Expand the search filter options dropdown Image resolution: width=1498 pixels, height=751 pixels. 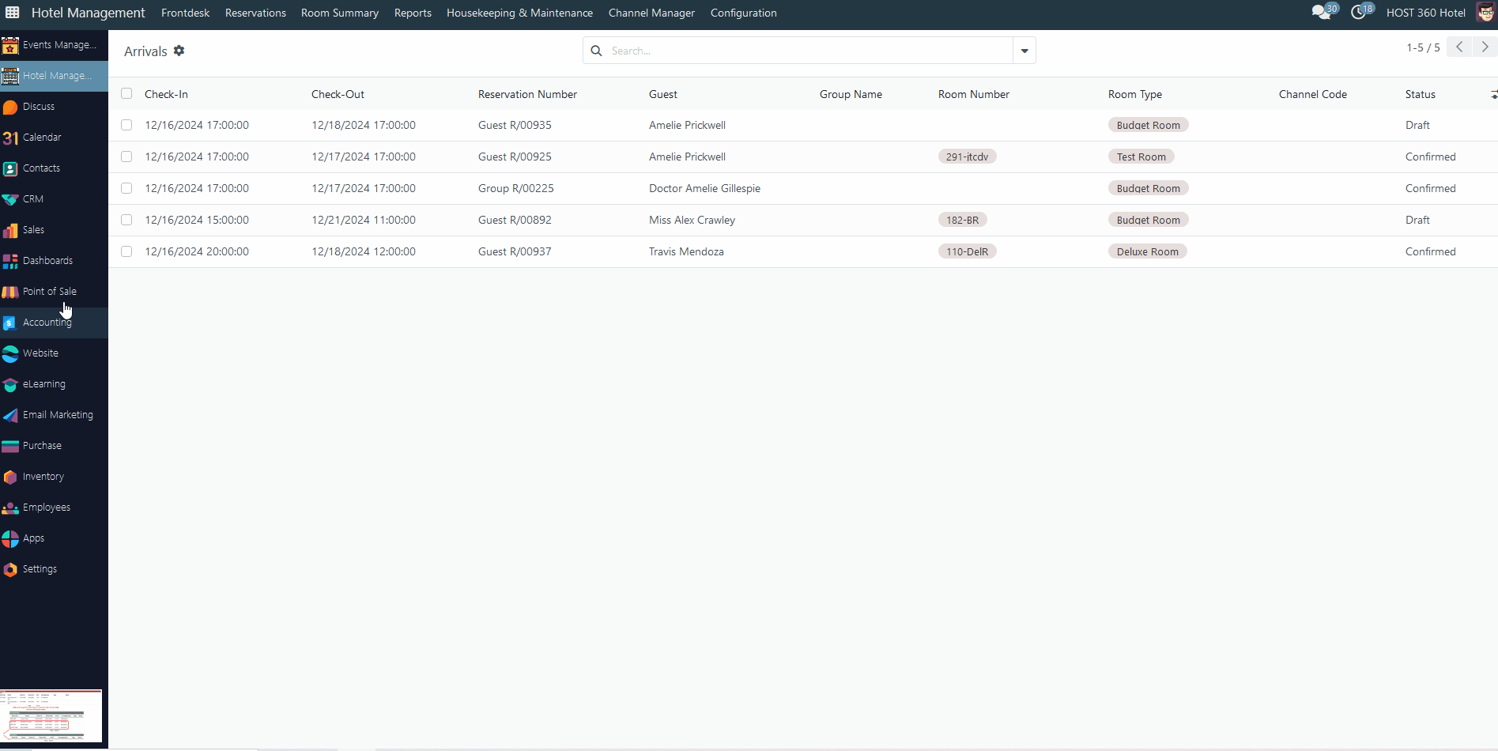coord(1024,51)
